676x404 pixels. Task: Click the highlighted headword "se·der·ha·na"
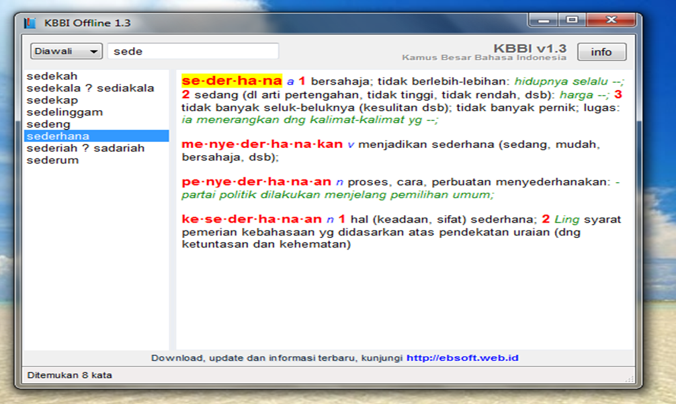point(232,81)
